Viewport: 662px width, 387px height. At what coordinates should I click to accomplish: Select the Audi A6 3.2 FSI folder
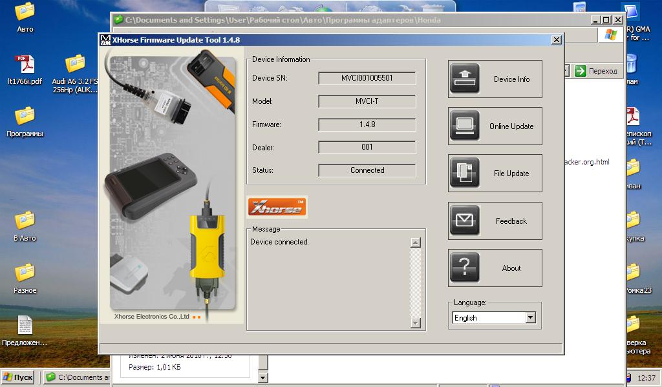click(x=75, y=74)
